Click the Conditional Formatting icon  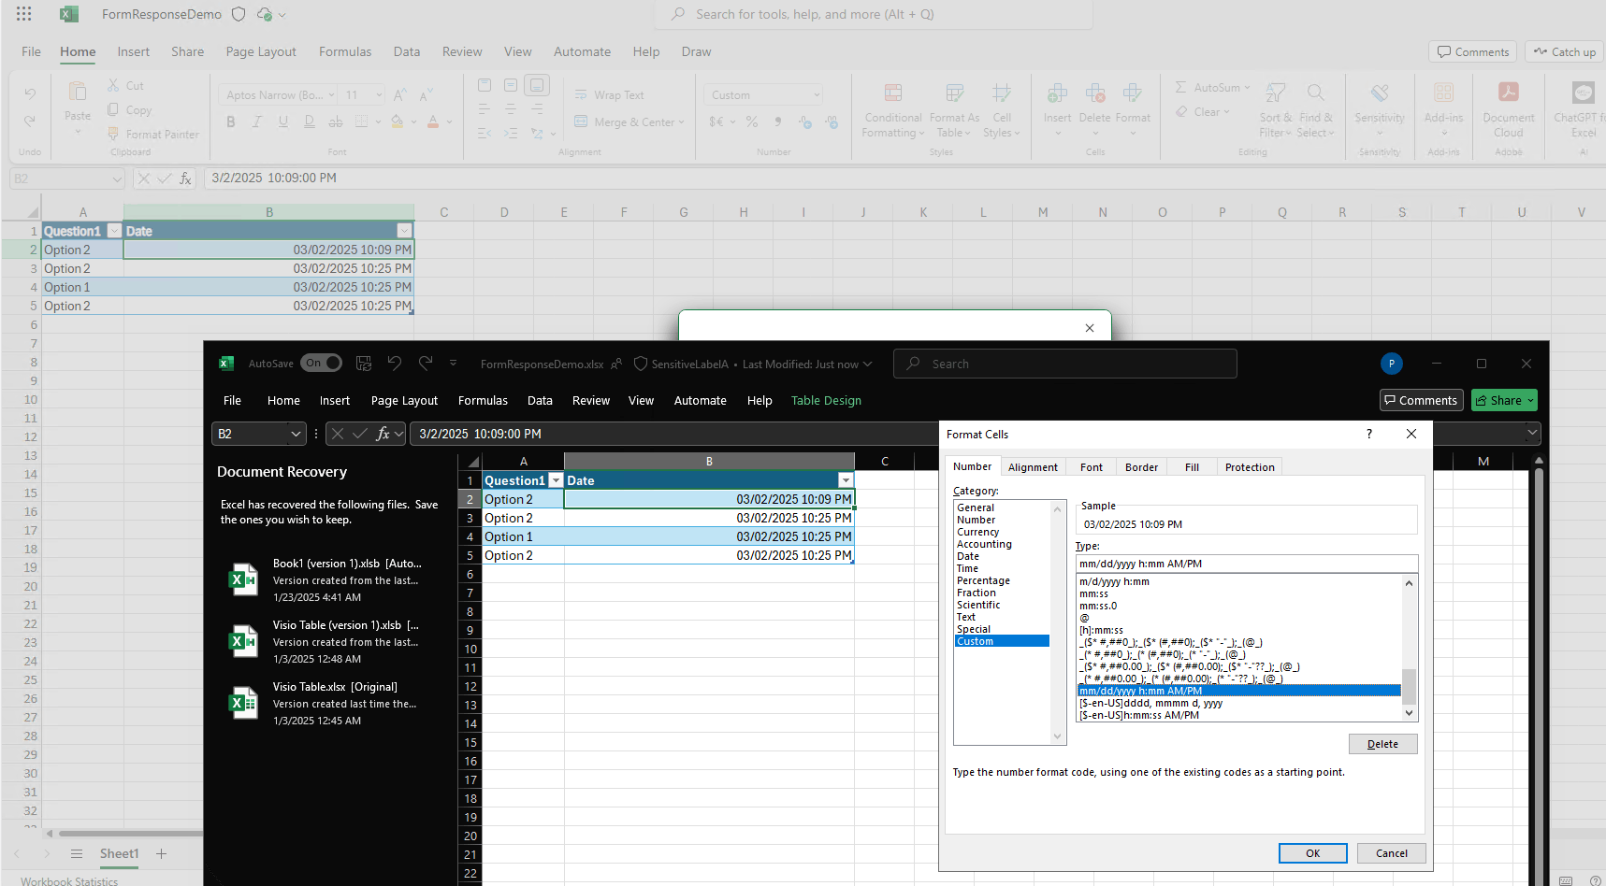click(x=893, y=93)
